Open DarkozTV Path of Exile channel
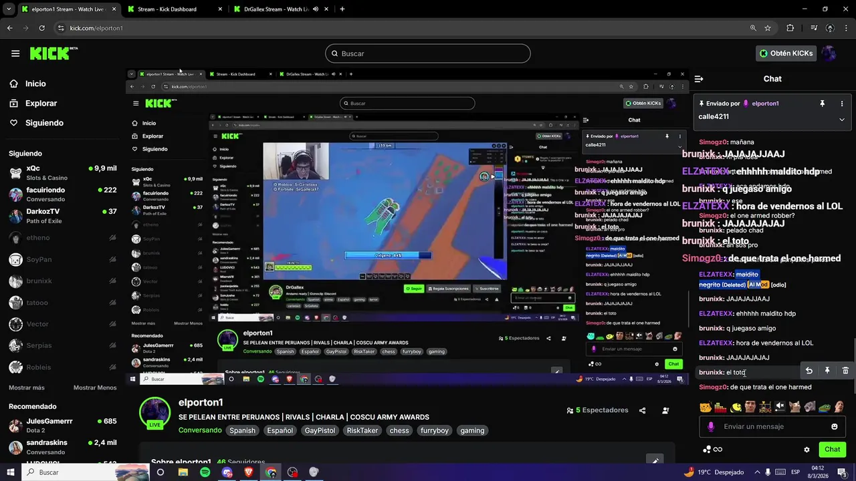The image size is (856, 481). tap(63, 216)
